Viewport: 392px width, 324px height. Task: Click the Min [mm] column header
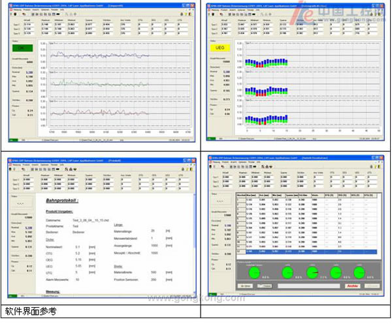[x=278, y=196]
